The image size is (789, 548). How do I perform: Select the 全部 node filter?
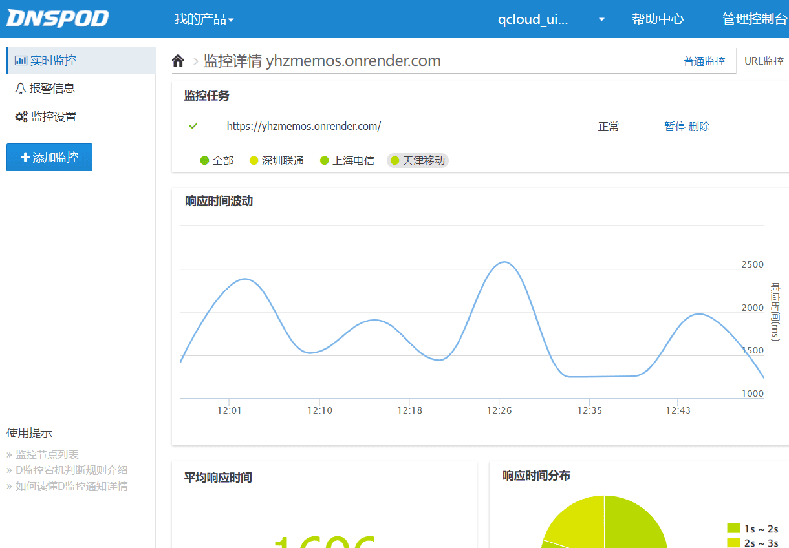217,161
